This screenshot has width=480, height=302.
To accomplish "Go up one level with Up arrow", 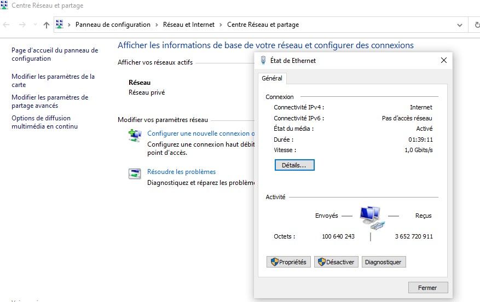I will click(46, 25).
